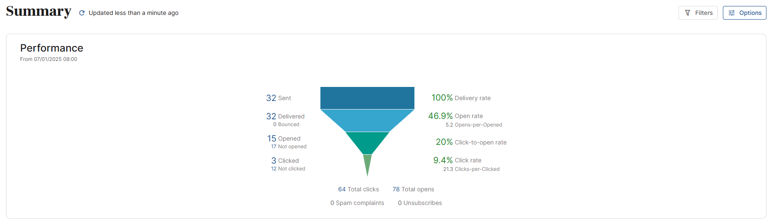The height and width of the screenshot is (222, 772).
Task: Select the 0 Spam complaints stat
Action: [x=357, y=203]
